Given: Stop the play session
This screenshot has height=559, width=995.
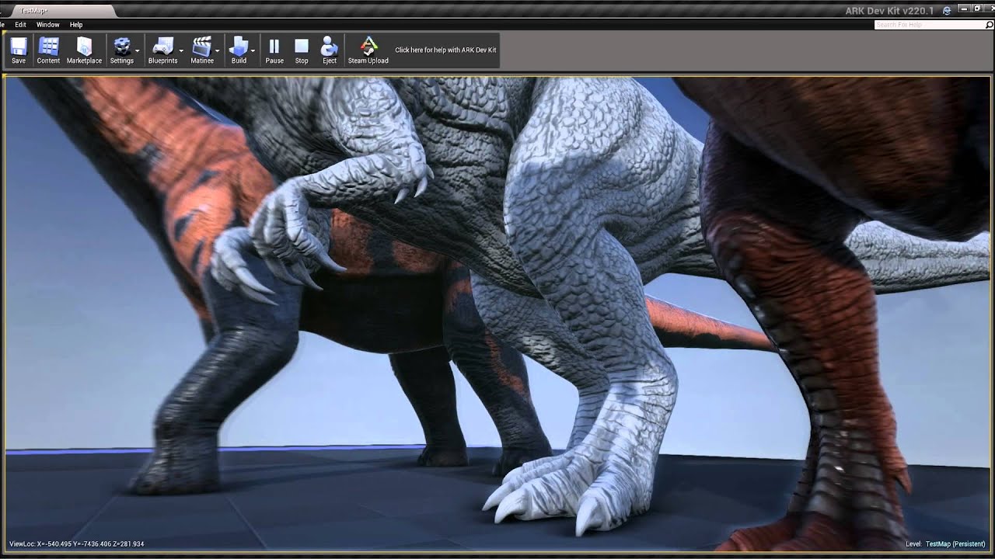Looking at the screenshot, I should (302, 50).
